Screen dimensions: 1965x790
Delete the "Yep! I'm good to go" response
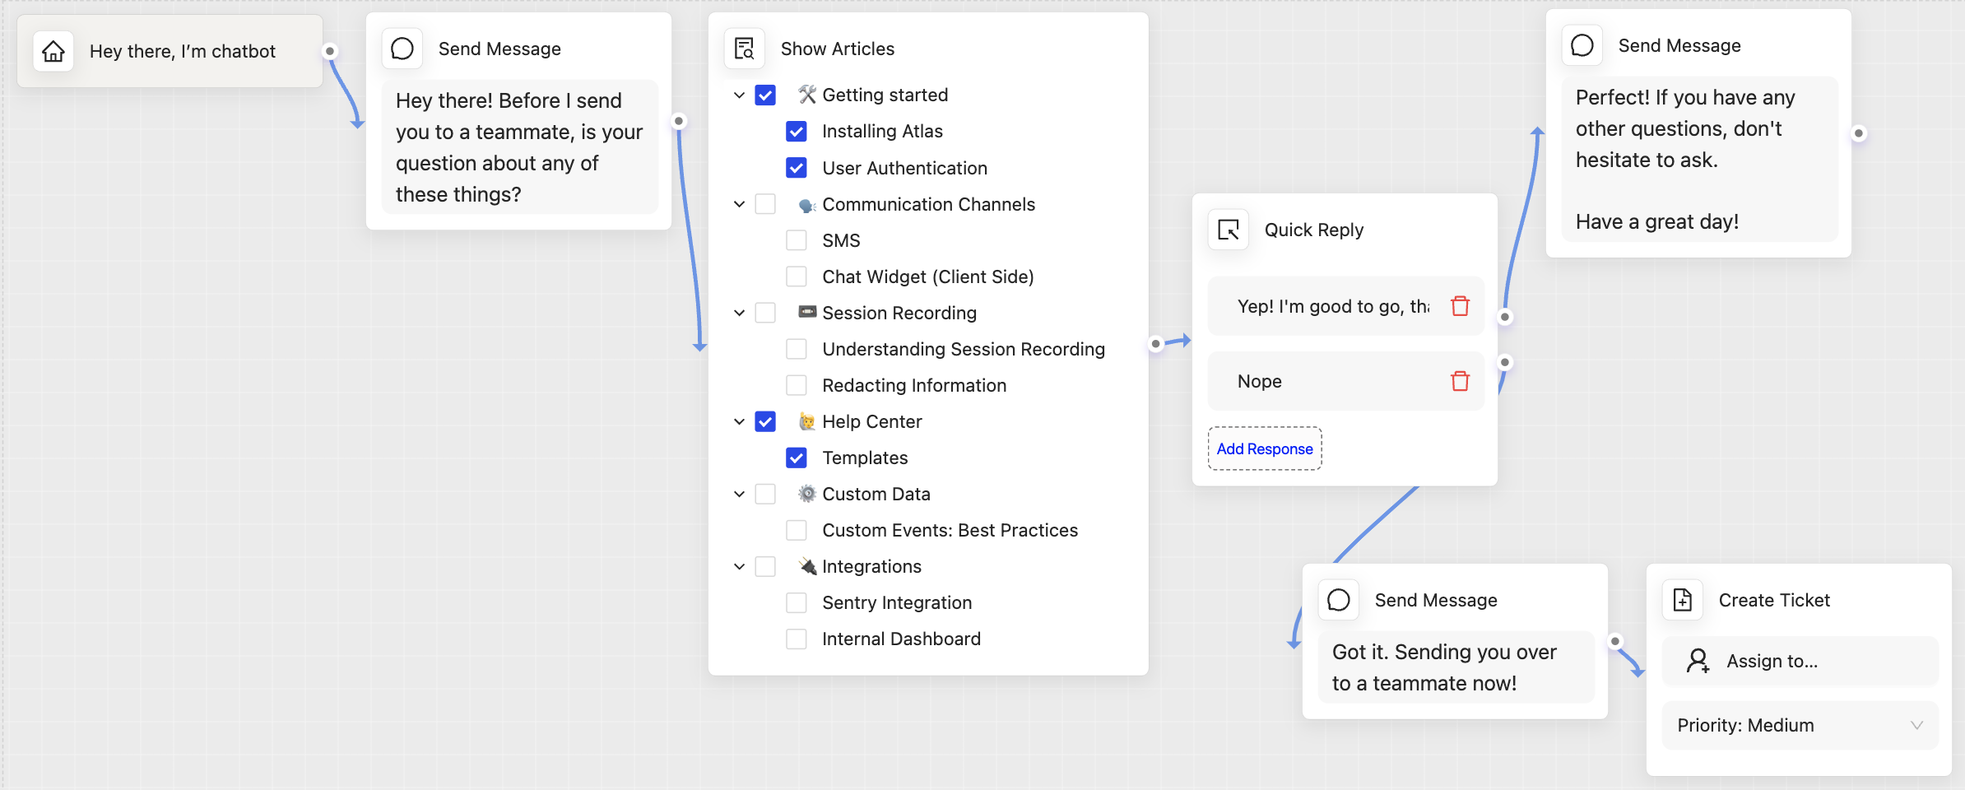point(1461,306)
